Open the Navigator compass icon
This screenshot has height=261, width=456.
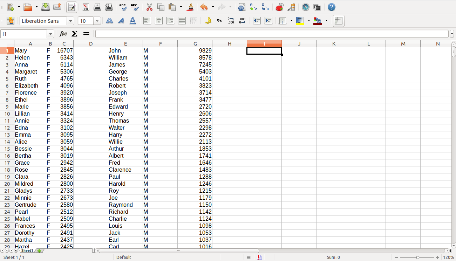[x=306, y=7]
